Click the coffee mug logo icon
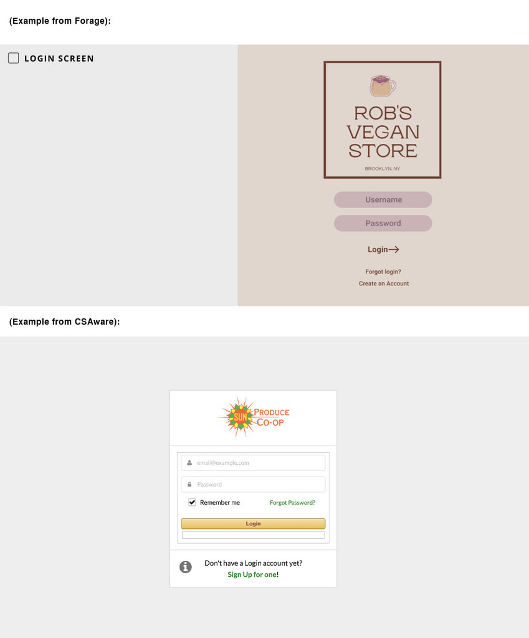This screenshot has height=638, width=529. (x=383, y=86)
